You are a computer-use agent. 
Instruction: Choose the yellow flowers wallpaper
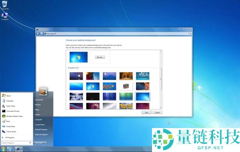point(126,106)
